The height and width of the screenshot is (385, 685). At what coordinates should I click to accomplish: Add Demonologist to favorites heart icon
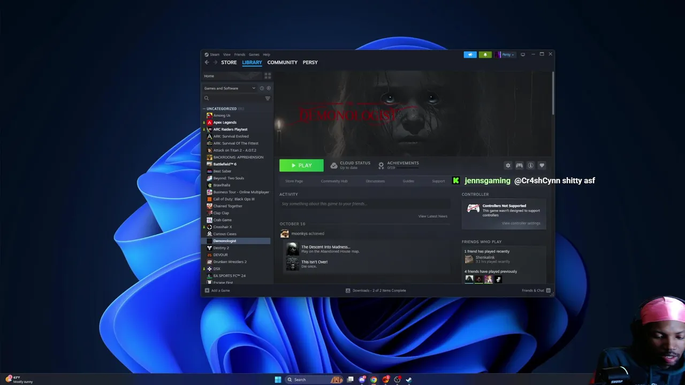click(542, 166)
